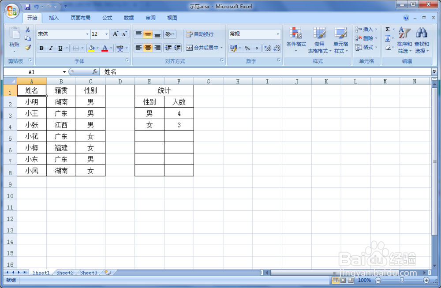Image resolution: width=441 pixels, height=288 pixels.
Task: Switch to the 插入 ribbon tab
Action: [x=54, y=18]
